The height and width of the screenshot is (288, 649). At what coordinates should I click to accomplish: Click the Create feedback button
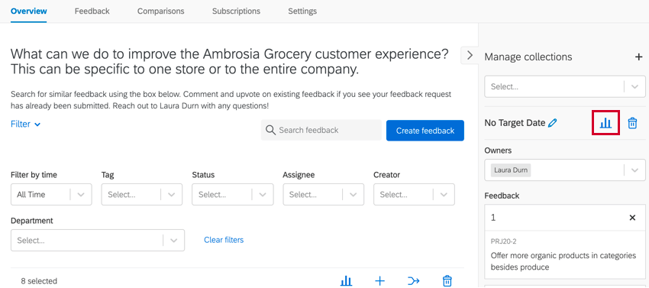(x=425, y=131)
